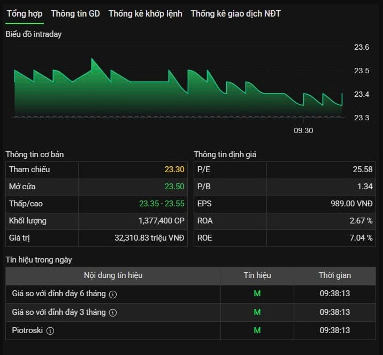The width and height of the screenshot is (383, 355).
Task: Open Thống kê khớp lệnh tab
Action: 145,14
